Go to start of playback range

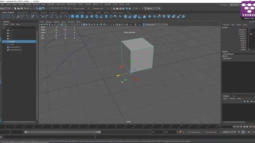tap(235, 127)
